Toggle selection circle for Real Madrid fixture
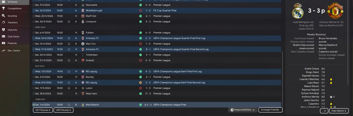 (34, 105)
